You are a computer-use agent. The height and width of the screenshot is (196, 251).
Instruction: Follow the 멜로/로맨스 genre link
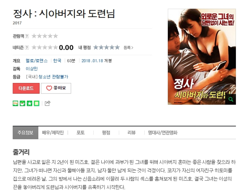37,61
